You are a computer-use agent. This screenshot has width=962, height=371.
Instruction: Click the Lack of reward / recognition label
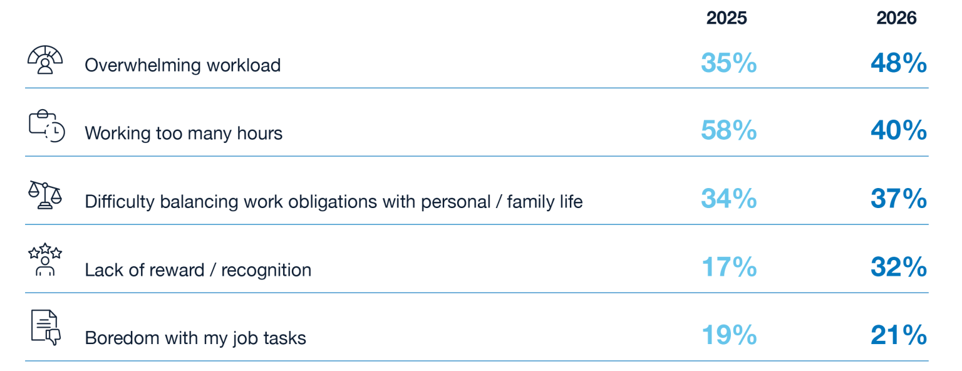pyautogui.click(x=198, y=269)
